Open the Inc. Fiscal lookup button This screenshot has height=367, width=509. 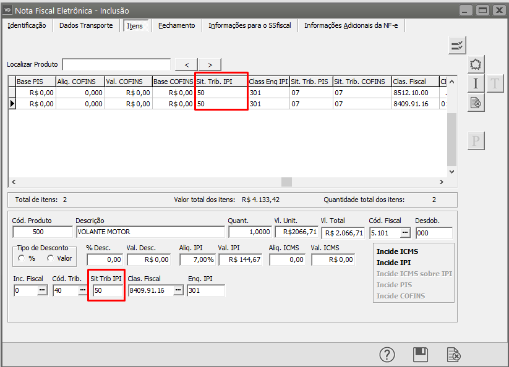pyautogui.click(x=42, y=290)
